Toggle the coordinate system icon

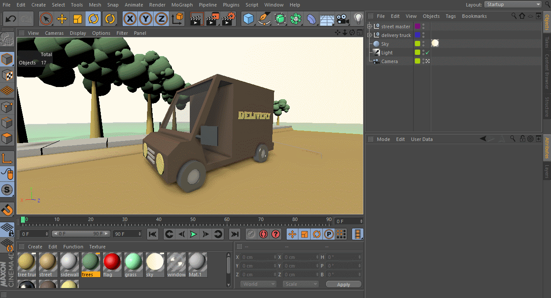pyautogui.click(x=177, y=19)
